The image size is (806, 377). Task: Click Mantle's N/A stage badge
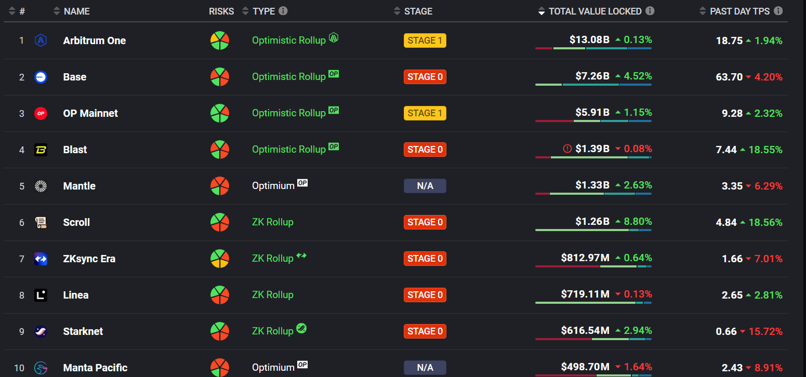click(x=425, y=186)
